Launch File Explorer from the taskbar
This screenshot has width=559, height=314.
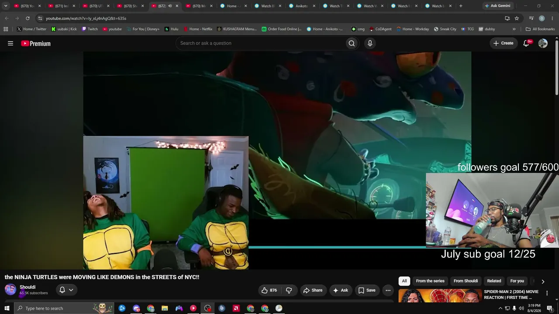pos(165,308)
